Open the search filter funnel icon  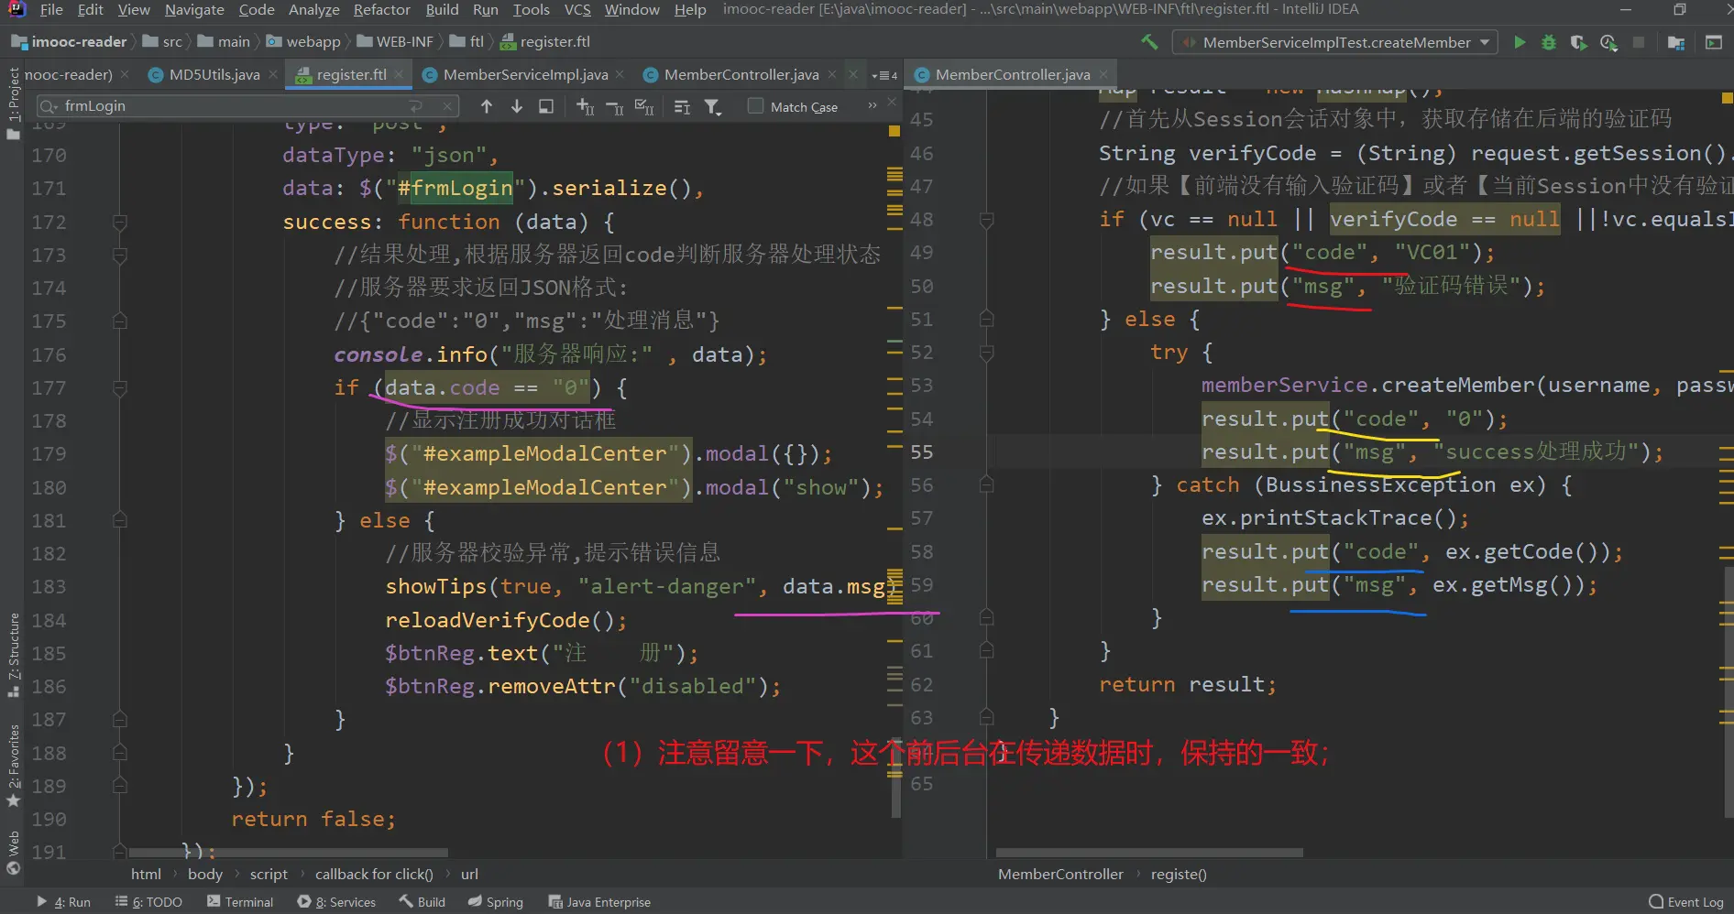click(x=712, y=107)
